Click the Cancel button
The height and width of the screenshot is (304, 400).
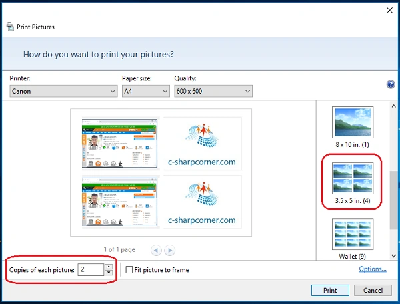point(373,290)
